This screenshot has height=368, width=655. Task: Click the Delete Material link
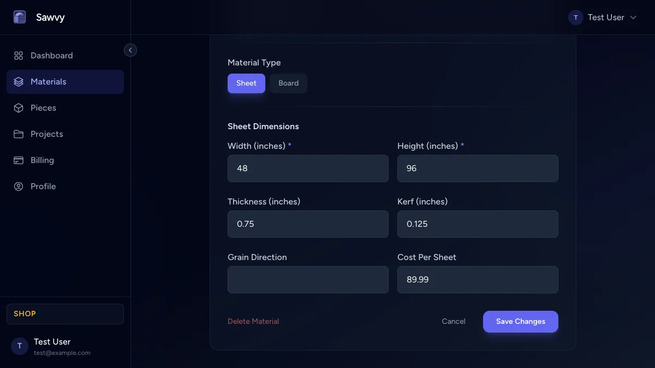253,322
